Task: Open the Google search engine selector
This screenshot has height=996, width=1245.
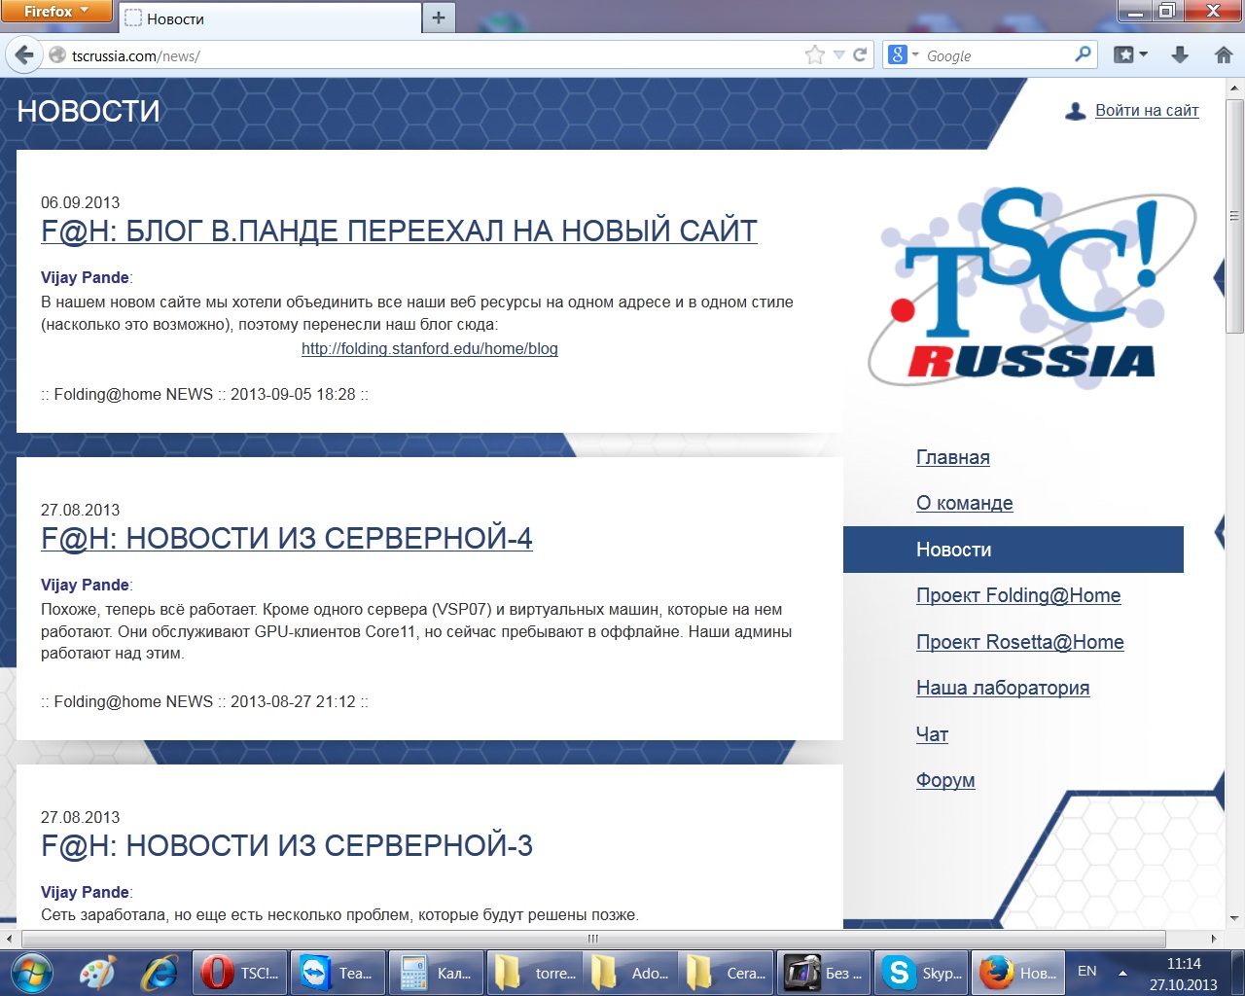Action: pos(903,55)
